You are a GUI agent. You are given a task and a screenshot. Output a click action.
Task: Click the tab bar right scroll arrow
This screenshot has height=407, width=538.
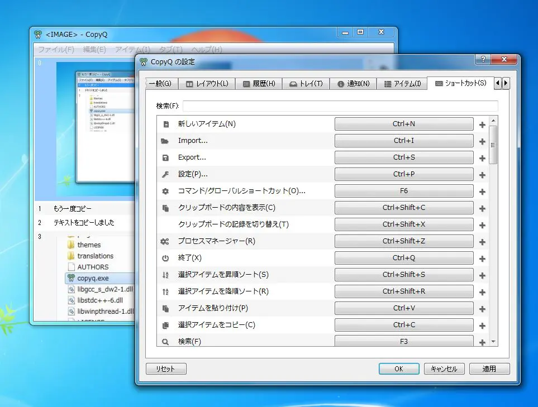pyautogui.click(x=506, y=83)
